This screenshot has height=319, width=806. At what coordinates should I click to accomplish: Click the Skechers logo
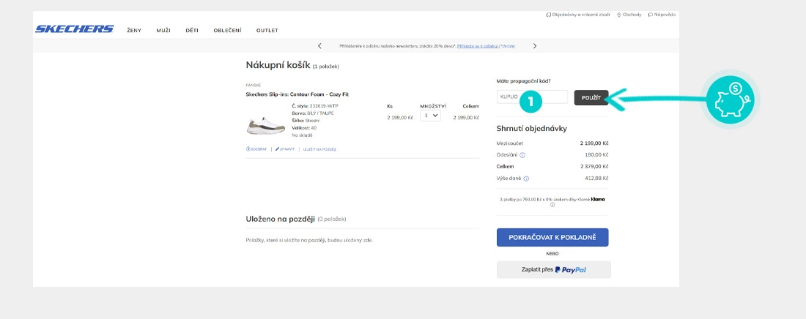[74, 29]
